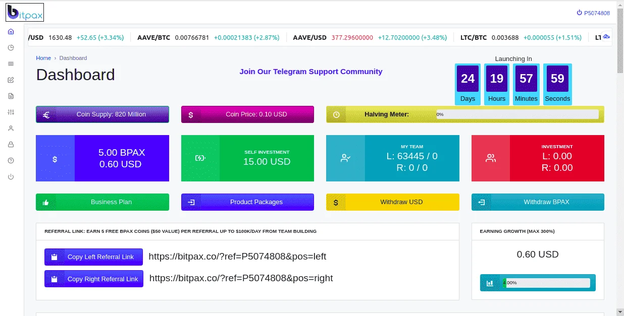Click the My Team L: 63445 card
The image size is (624, 316).
(393, 158)
